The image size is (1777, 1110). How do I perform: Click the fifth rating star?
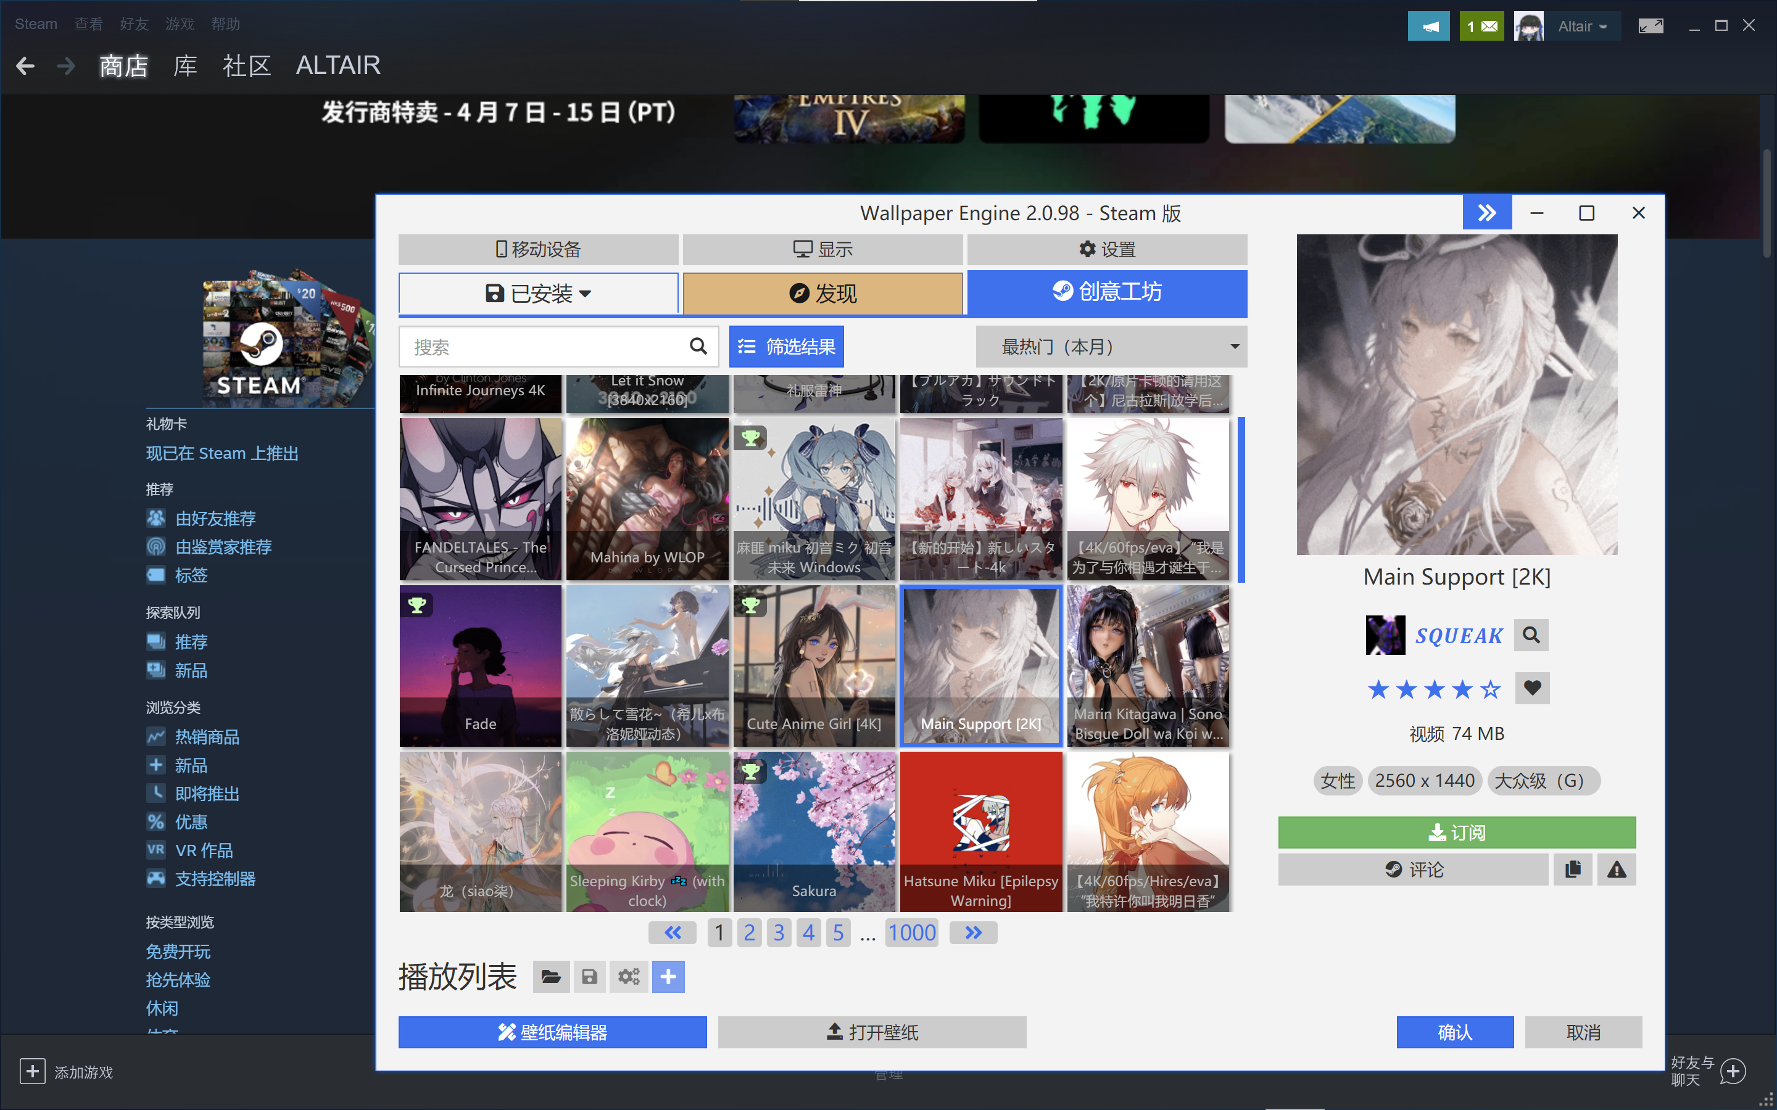point(1491,689)
